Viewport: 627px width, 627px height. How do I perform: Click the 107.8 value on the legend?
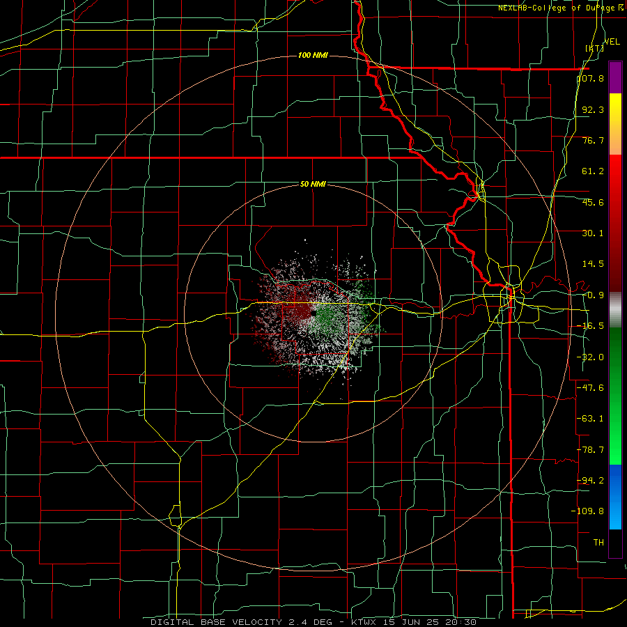[591, 78]
